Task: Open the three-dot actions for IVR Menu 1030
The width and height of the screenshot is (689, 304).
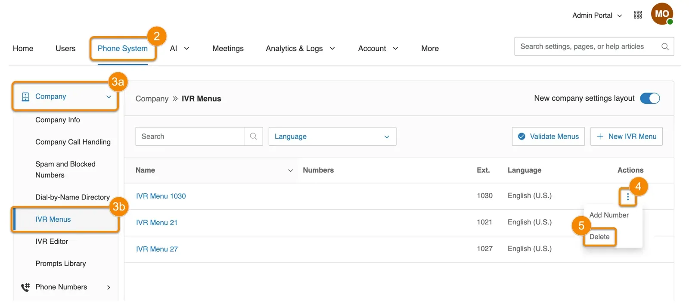Action: point(628,197)
